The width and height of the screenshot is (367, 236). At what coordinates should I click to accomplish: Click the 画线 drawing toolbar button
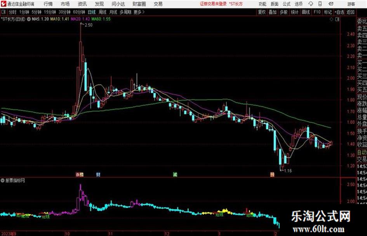[306, 12]
